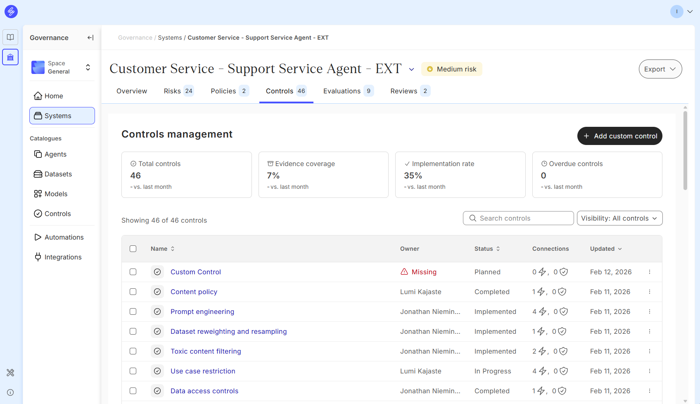700x404 pixels.
Task: Open row actions menu for Custom Control
Action: pos(650,272)
